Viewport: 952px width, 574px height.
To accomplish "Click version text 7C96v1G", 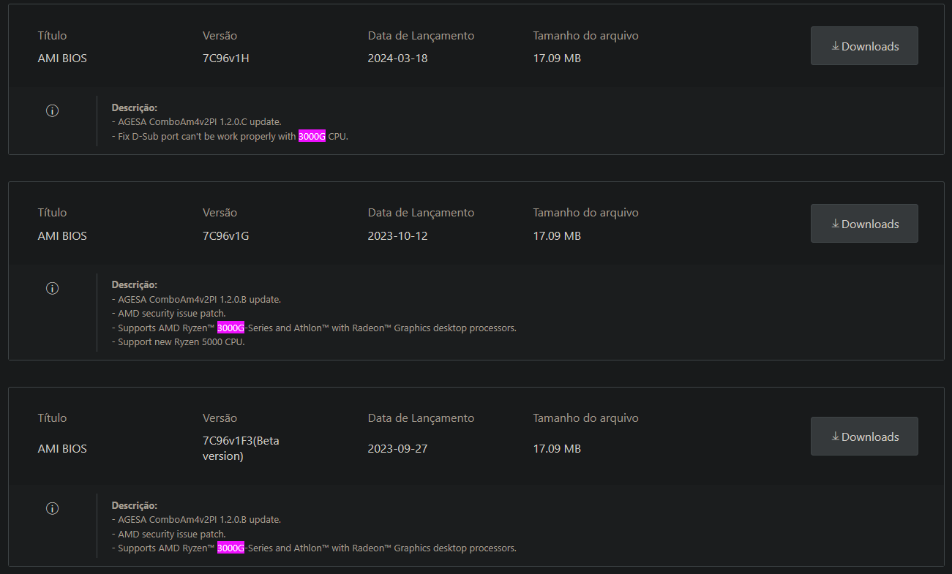I will click(x=226, y=236).
